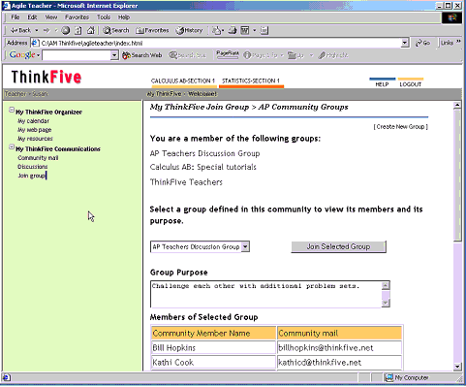Open the Favorites menu
The image size is (466, 387).
click(77, 17)
